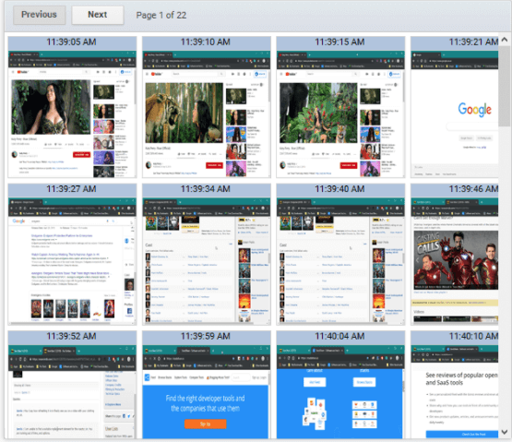The image size is (512, 442).
Task: Click the Previous page button
Action: click(x=39, y=15)
